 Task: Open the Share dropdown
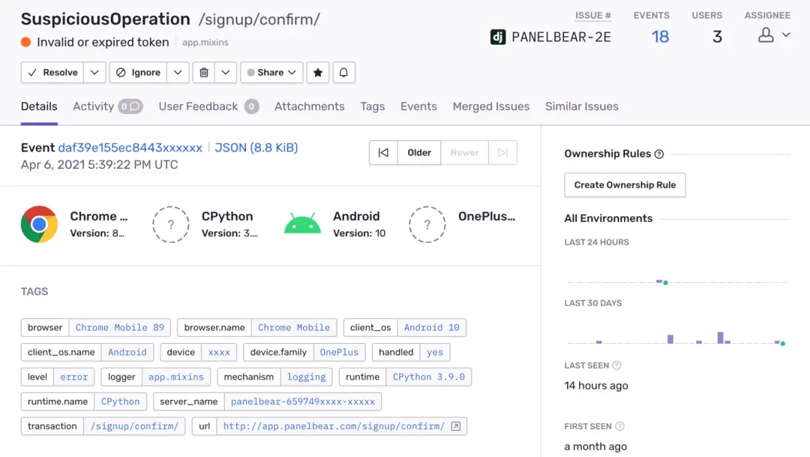[271, 72]
